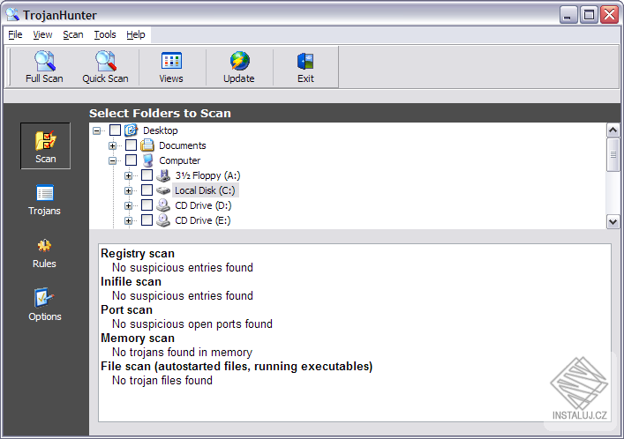The height and width of the screenshot is (439, 624).
Task: Open the File menu
Action: pos(15,34)
